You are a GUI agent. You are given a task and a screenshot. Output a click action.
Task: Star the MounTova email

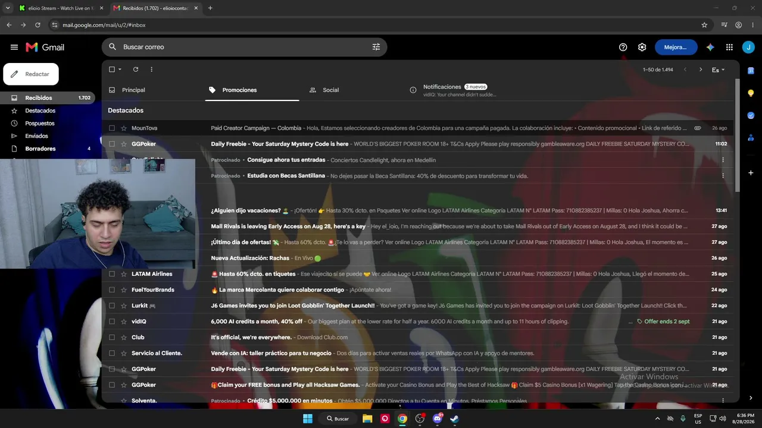coord(124,128)
